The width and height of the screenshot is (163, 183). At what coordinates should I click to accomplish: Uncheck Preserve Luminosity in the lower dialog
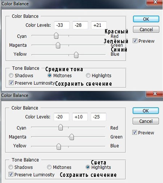coord(11,175)
